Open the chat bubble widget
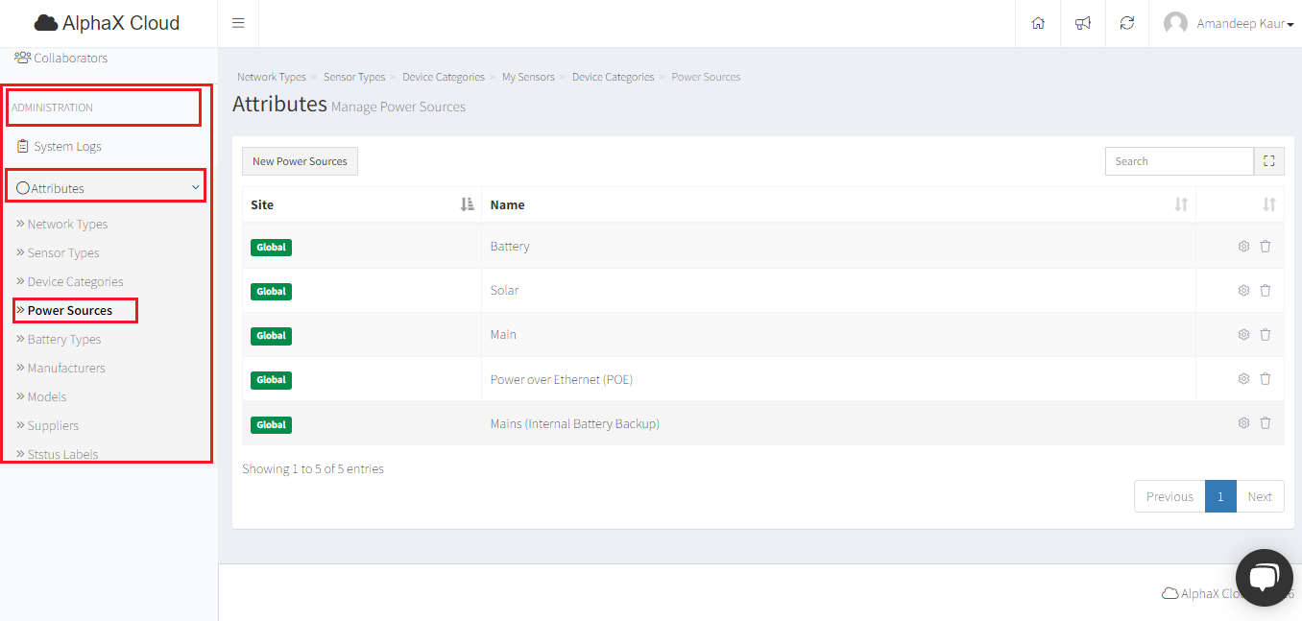The image size is (1302, 621). [1264, 578]
